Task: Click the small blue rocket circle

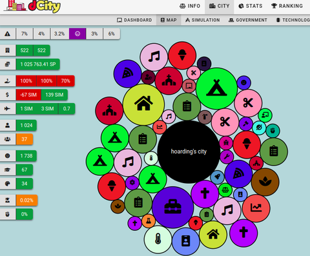Action: coord(217,177)
